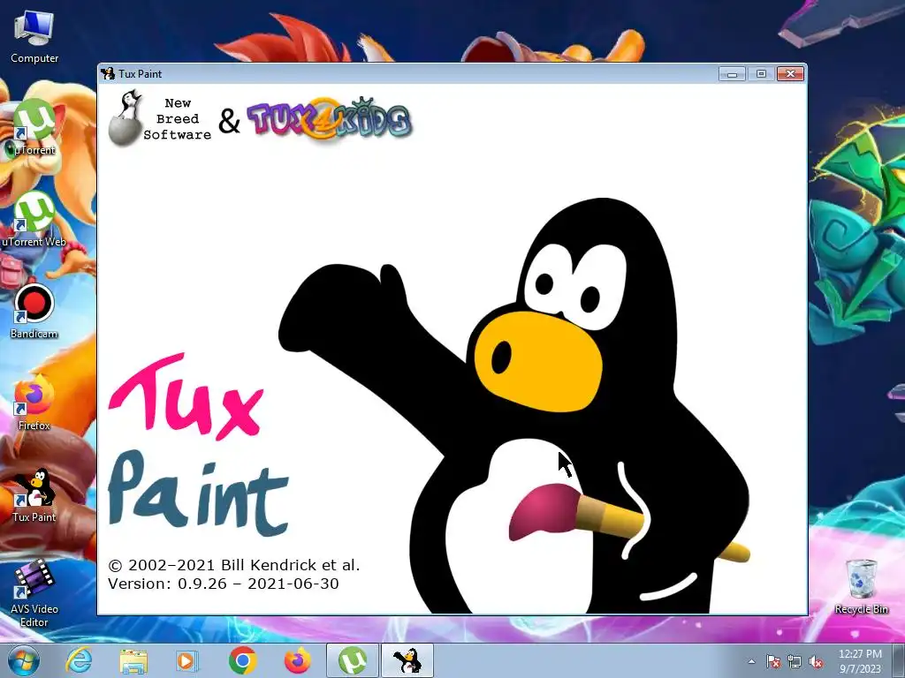Click the Tux4Kids logo
This screenshot has height=678, width=905.
(x=330, y=119)
